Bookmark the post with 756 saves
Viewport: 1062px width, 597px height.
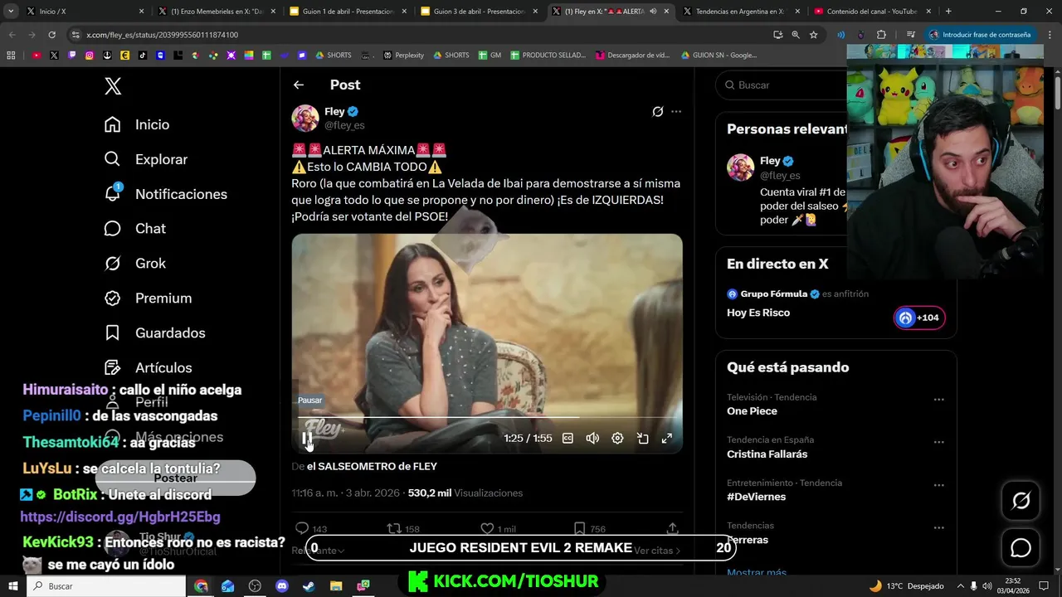[590, 528]
